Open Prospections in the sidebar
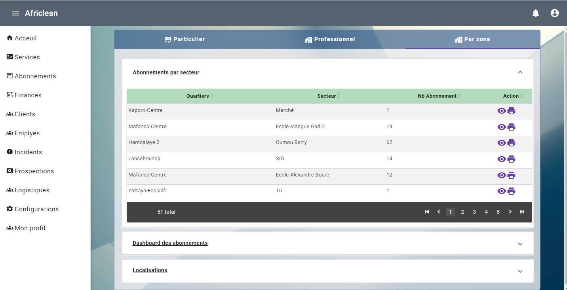This screenshot has height=290, width=567. click(x=30, y=171)
